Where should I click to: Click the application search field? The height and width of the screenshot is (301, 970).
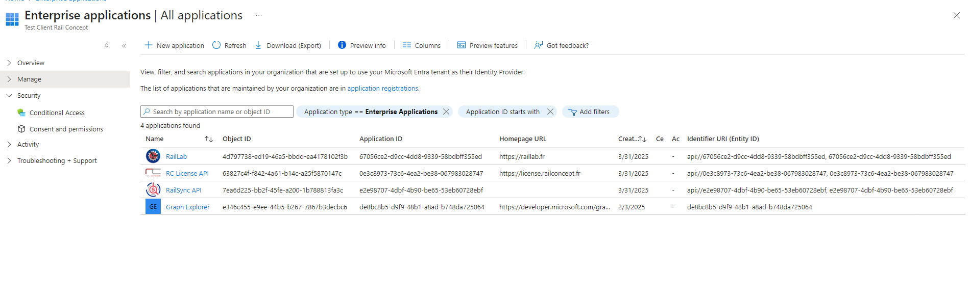220,112
